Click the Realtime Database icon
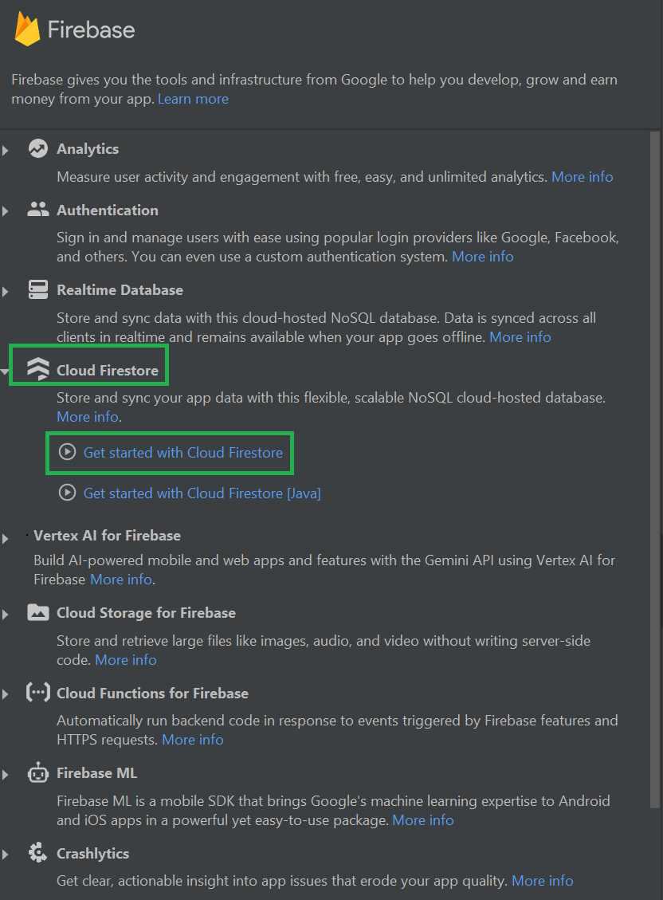Screen dimensions: 663x900 pyautogui.click(x=37, y=289)
